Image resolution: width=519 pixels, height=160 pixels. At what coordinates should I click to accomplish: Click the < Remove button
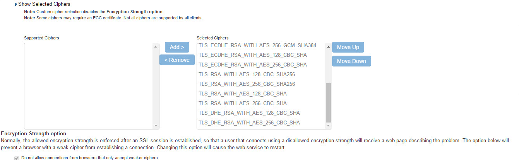[x=177, y=60]
